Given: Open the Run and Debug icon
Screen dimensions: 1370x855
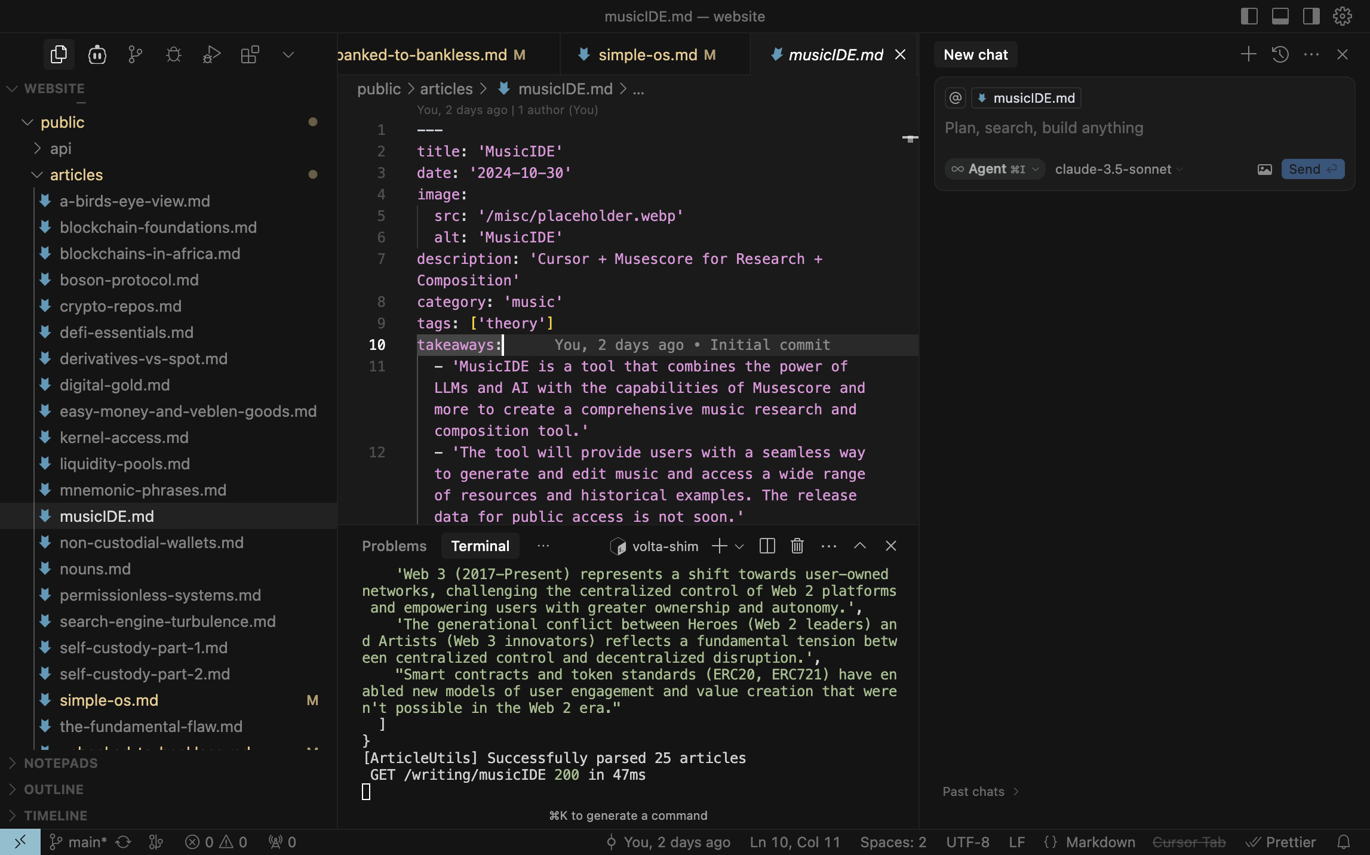Looking at the screenshot, I should (211, 54).
